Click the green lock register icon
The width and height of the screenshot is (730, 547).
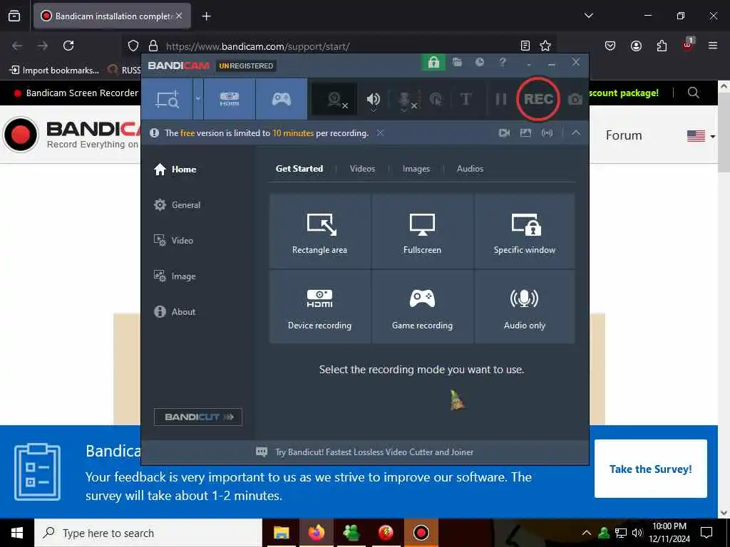[433, 63]
